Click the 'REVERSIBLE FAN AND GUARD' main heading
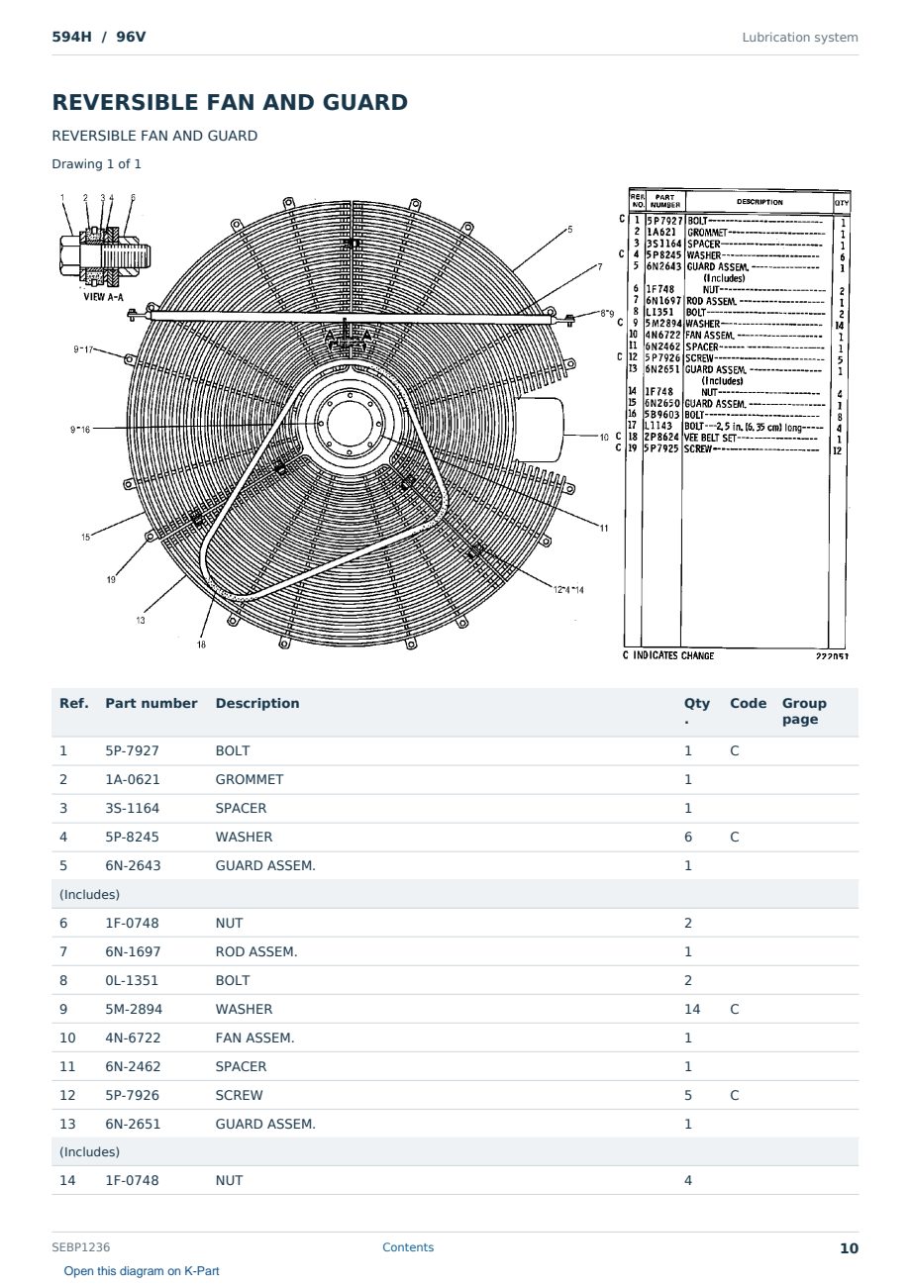911x1287 pixels. tap(230, 102)
